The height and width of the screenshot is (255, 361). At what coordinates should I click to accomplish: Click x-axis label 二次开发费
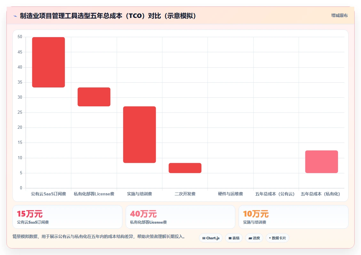[x=185, y=194]
